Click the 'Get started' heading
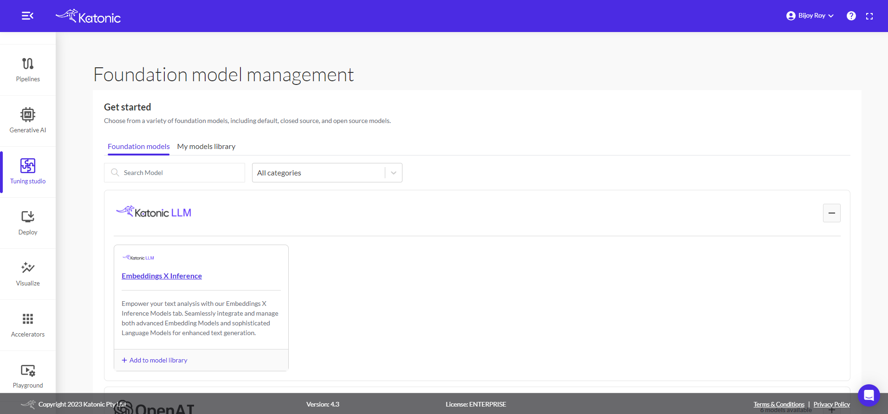This screenshot has height=414, width=888. [128, 107]
